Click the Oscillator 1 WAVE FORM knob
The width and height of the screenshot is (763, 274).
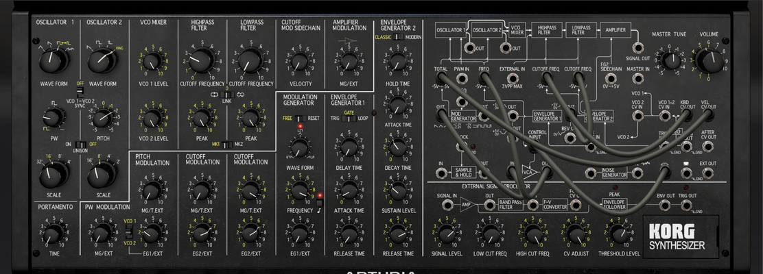pyautogui.click(x=53, y=61)
